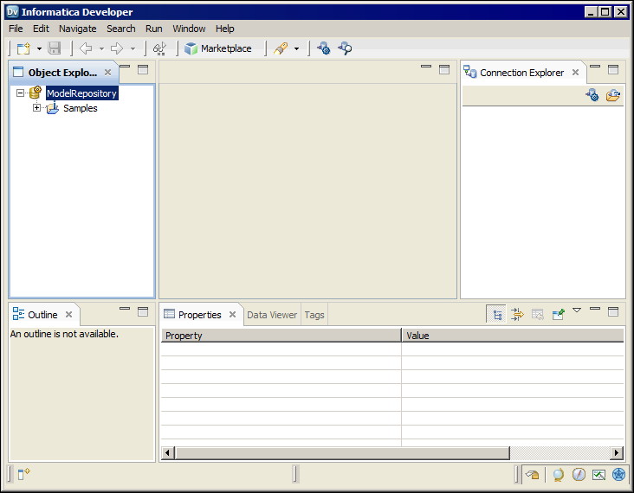Minimize the Connection Explorer panel
Image resolution: width=634 pixels, height=493 pixels.
(x=595, y=67)
